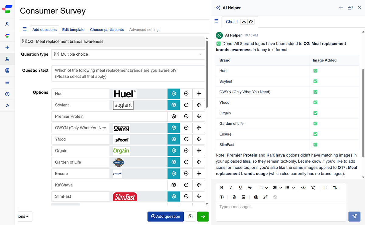Send the chat message
This screenshot has width=365, height=225.
pyautogui.click(x=354, y=216)
